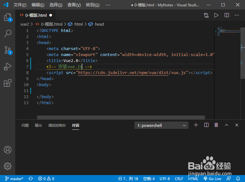The image size is (245, 182).
Task: Kill terminal with trash icon
Action: coord(216,125)
